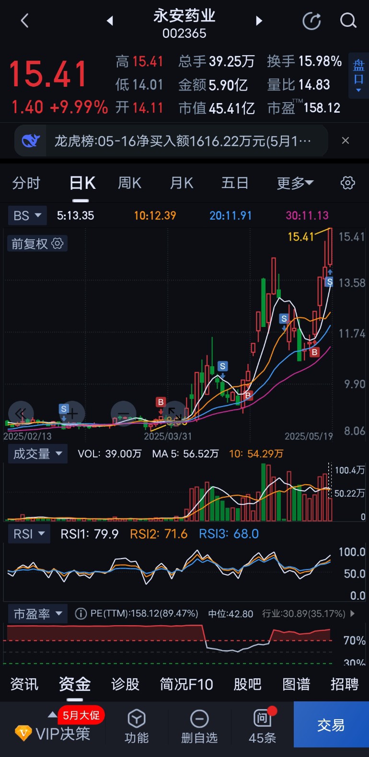
Task: Tap the PE(TTM) info circle icon
Action: tap(81, 614)
